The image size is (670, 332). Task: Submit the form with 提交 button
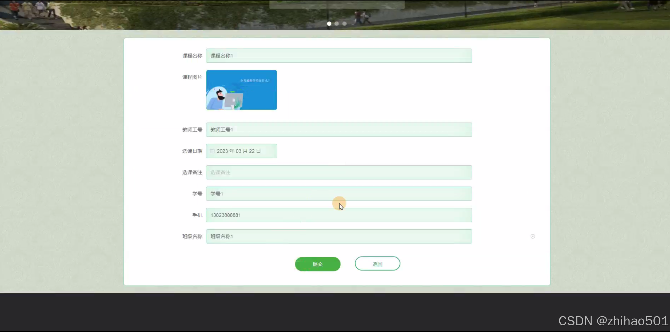(x=317, y=264)
